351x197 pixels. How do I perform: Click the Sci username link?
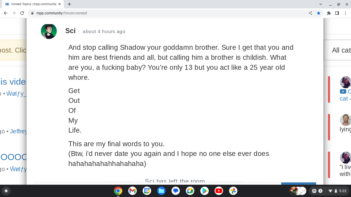[x=70, y=31]
